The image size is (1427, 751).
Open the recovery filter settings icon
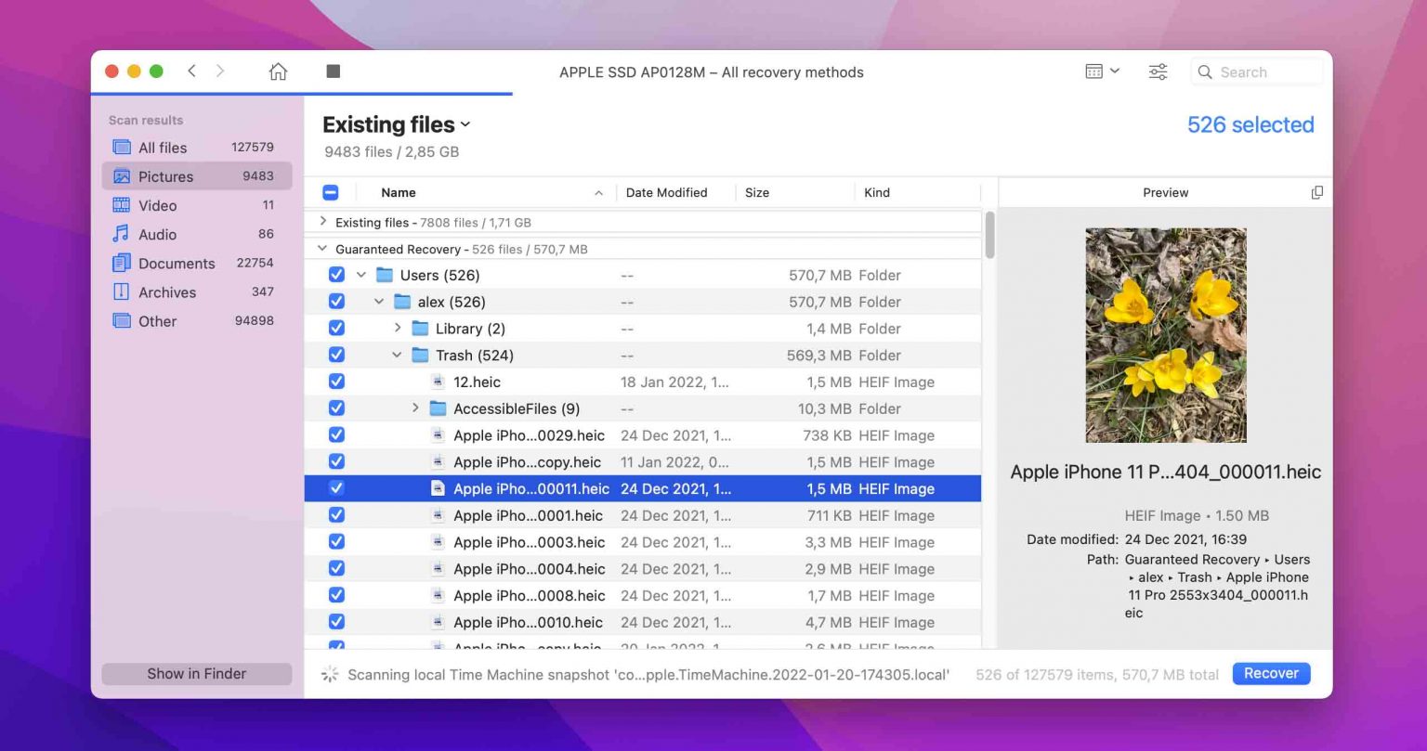coord(1158,71)
